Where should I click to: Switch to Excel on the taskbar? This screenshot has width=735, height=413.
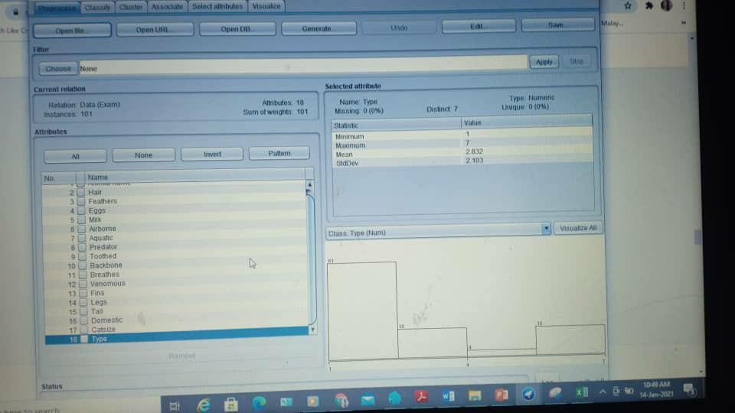click(x=581, y=392)
